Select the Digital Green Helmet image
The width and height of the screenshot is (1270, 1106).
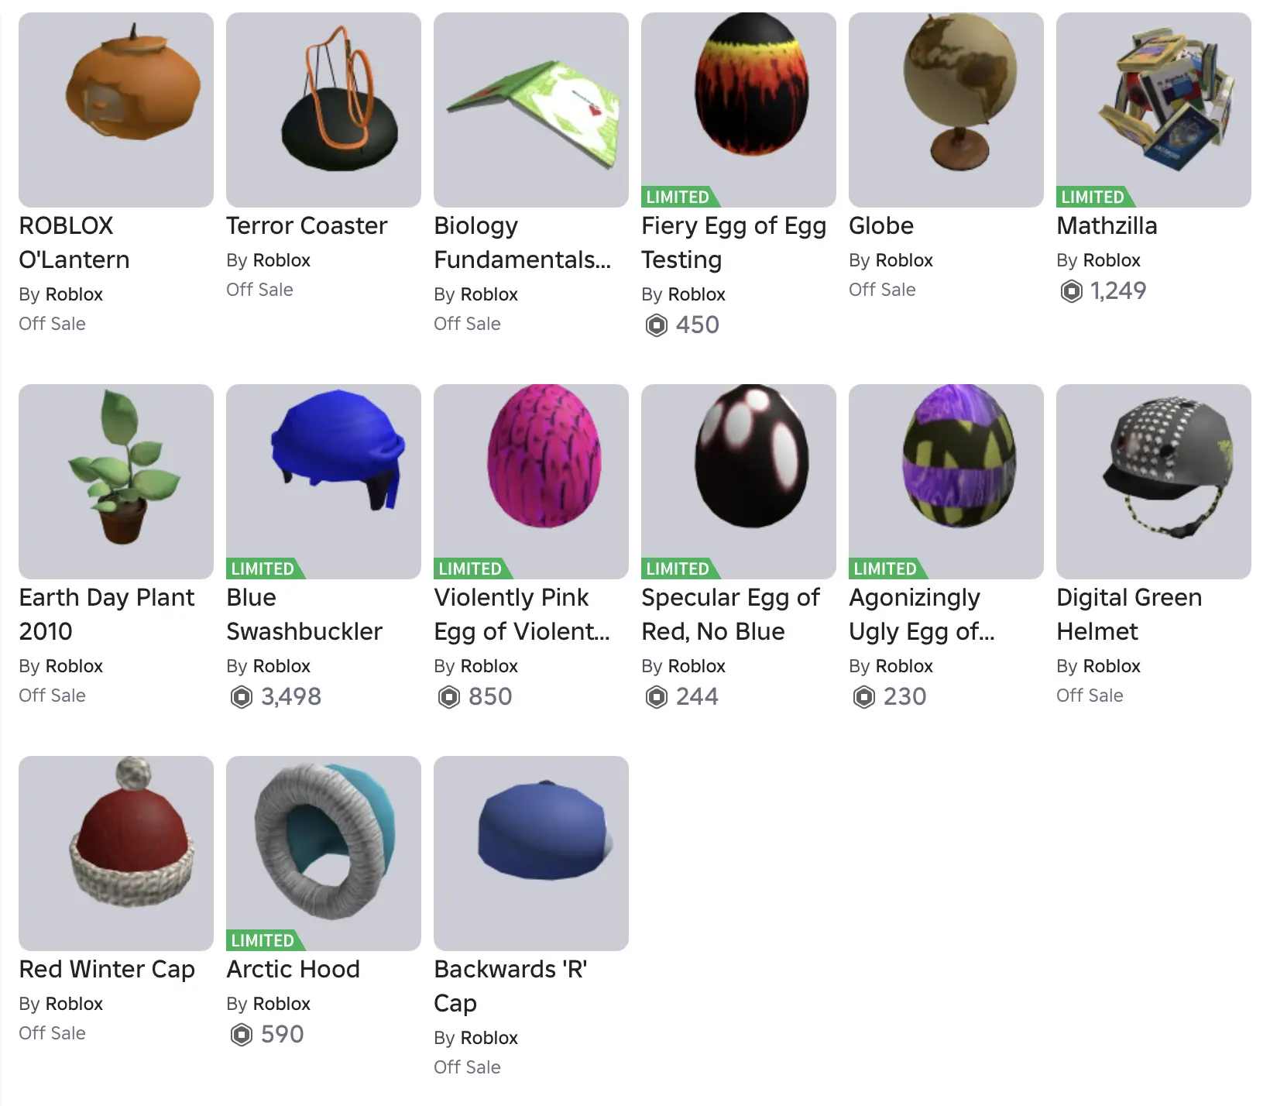(x=1154, y=482)
